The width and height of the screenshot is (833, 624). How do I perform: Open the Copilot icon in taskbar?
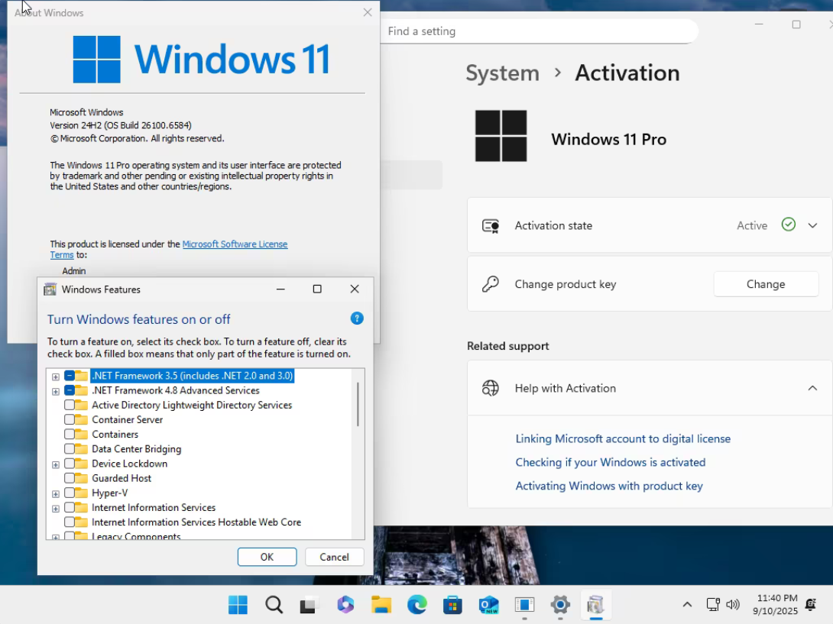(x=345, y=604)
